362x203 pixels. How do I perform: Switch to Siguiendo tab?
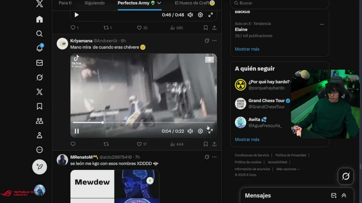point(94,3)
